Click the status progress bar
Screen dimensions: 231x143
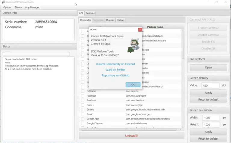(36, 54)
